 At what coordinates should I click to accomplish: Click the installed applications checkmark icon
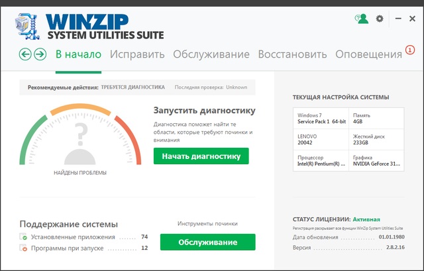pos(24,237)
